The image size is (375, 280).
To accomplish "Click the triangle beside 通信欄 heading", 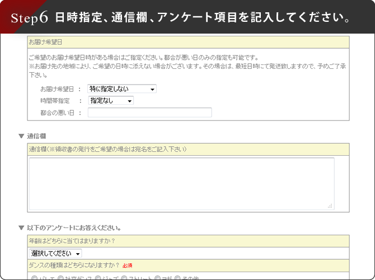I will 21,136.
